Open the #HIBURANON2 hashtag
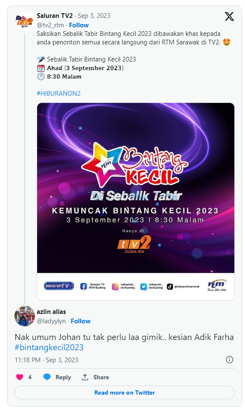The height and width of the screenshot is (413, 245). [58, 93]
